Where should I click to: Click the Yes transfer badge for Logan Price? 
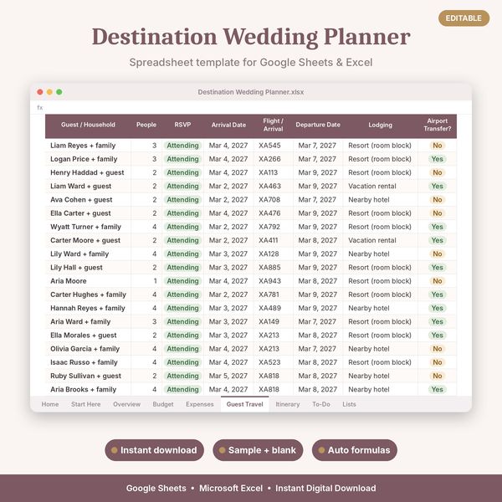pos(438,159)
